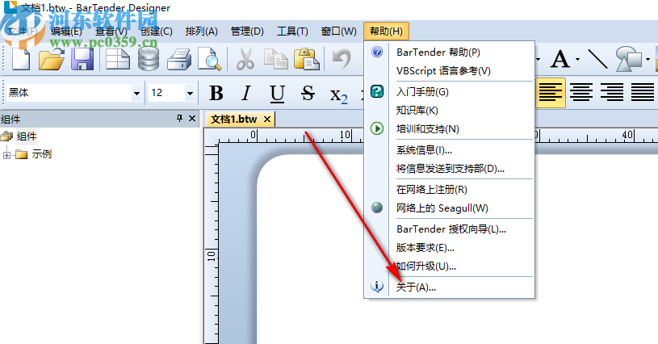This screenshot has height=344, width=658.
Task: Switch to the 文档1.btw document tab
Action: [x=234, y=120]
